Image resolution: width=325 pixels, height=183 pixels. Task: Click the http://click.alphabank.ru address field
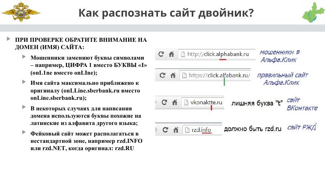tap(217, 54)
